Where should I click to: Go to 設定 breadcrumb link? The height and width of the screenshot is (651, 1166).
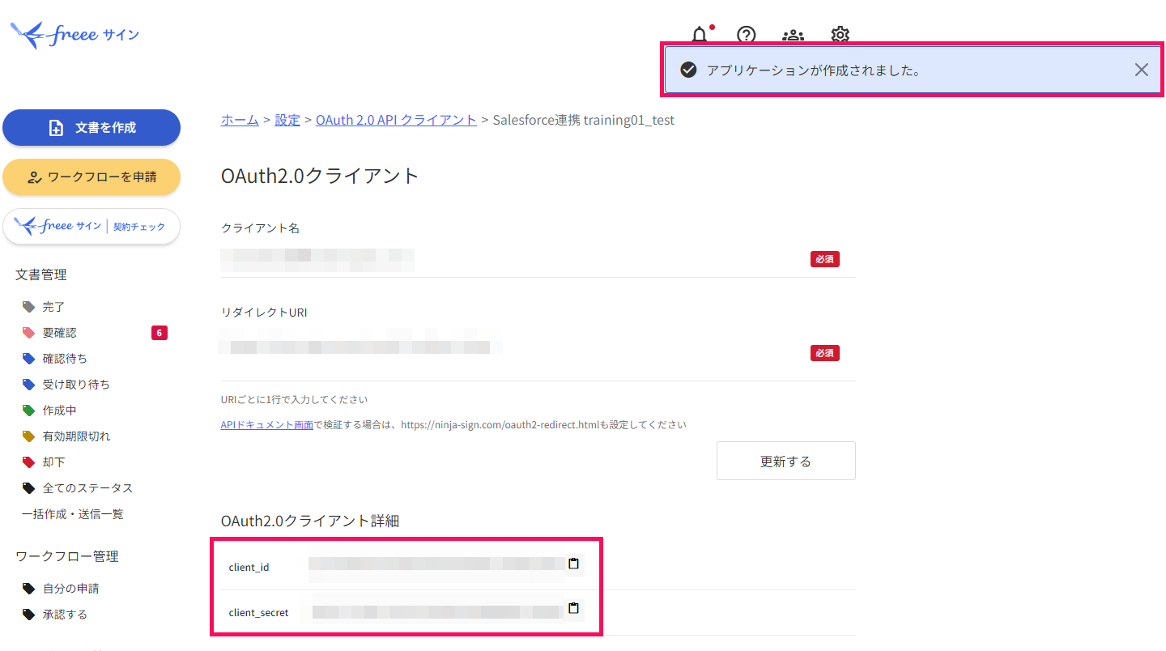point(287,120)
